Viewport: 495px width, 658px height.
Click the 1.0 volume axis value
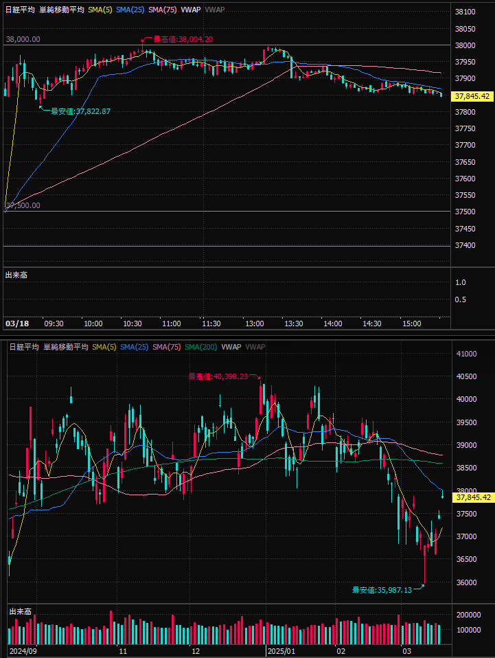coord(461,282)
